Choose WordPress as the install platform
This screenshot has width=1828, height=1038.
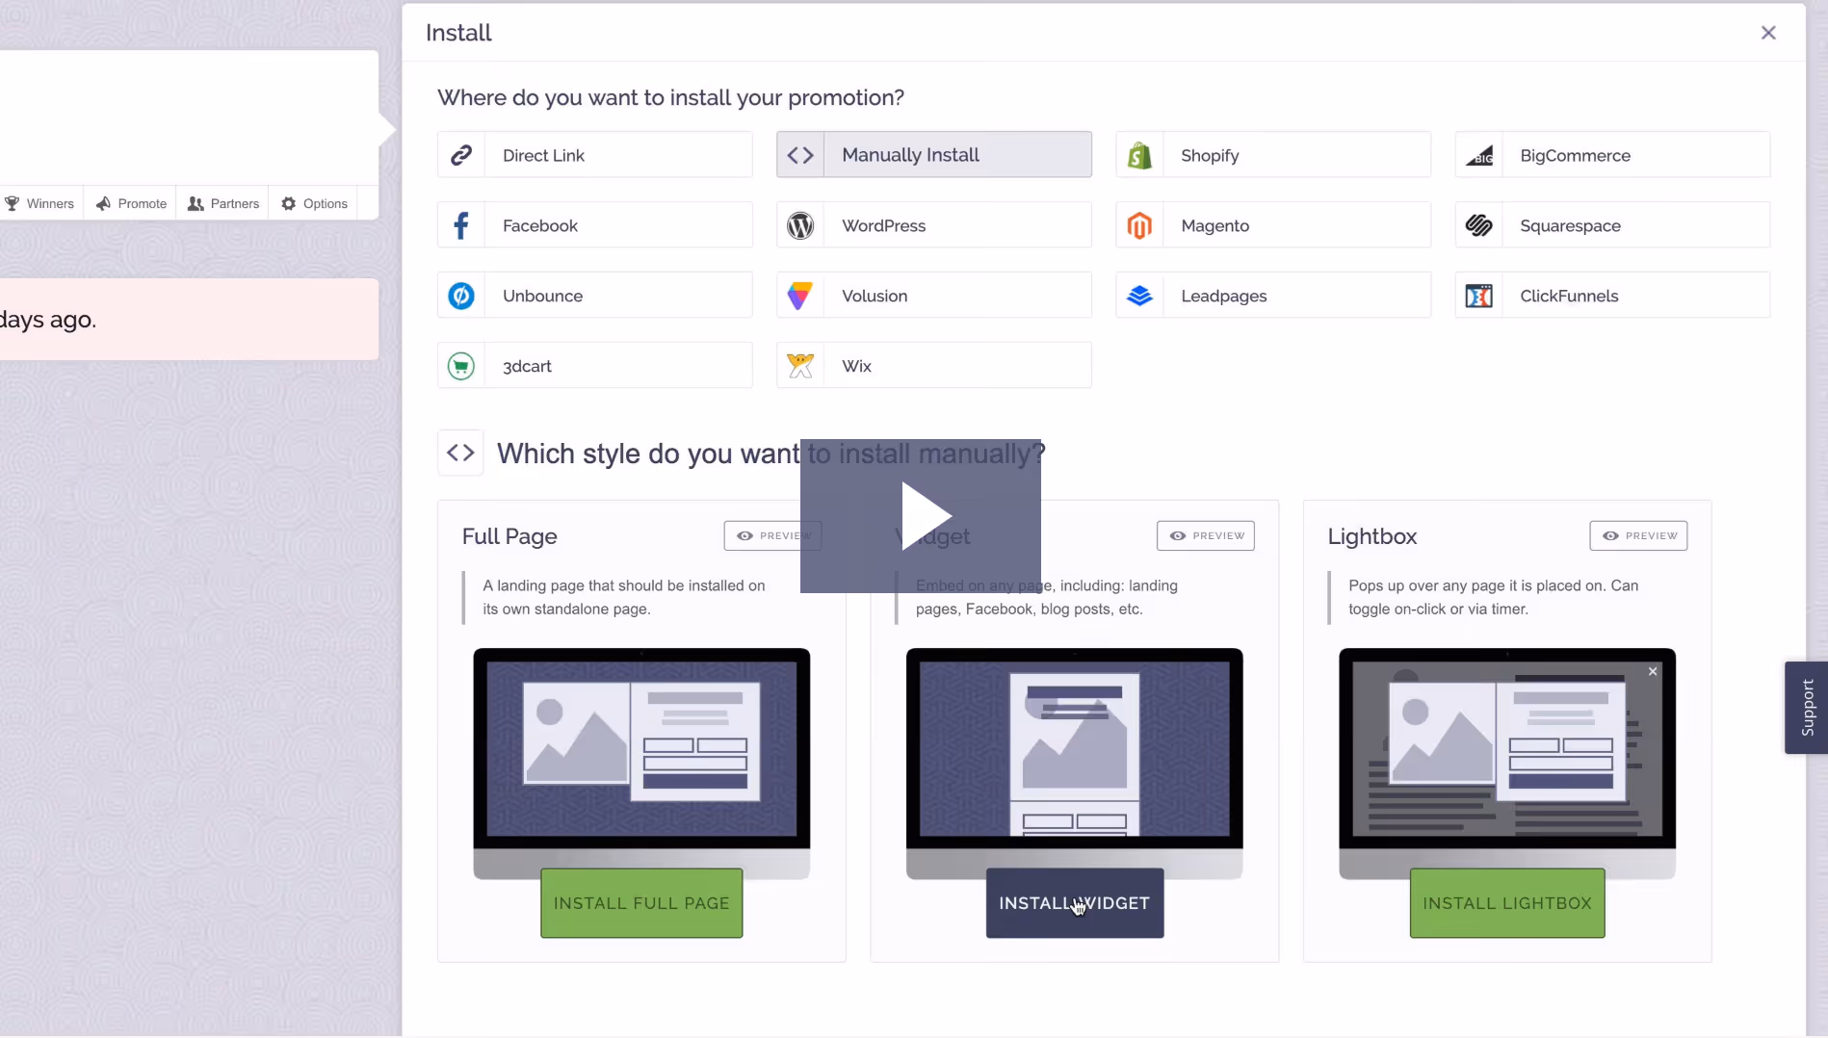click(x=932, y=224)
